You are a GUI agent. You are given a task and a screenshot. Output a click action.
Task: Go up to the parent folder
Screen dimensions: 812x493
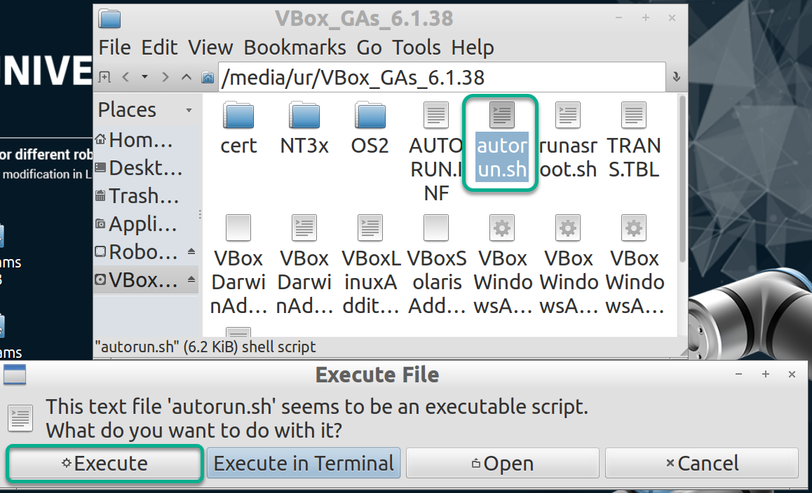(186, 77)
